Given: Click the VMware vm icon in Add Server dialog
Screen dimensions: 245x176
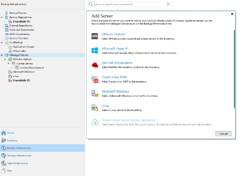Looking at the screenshot, I should [x=95, y=36].
